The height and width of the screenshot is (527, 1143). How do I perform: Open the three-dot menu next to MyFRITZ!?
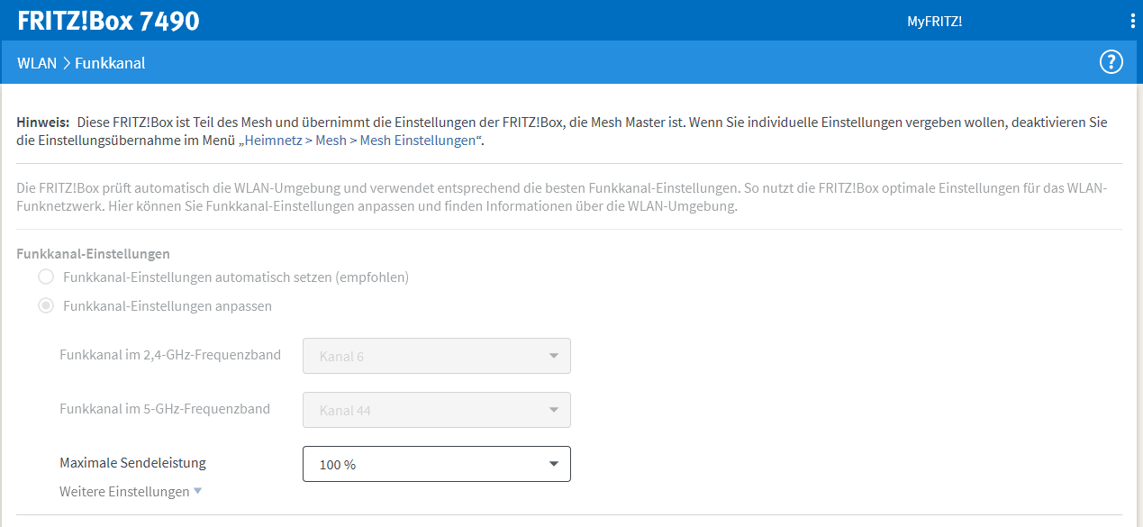click(1132, 21)
